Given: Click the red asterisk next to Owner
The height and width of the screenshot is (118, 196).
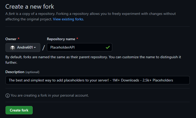Looking at the screenshot, I should click(19, 39).
